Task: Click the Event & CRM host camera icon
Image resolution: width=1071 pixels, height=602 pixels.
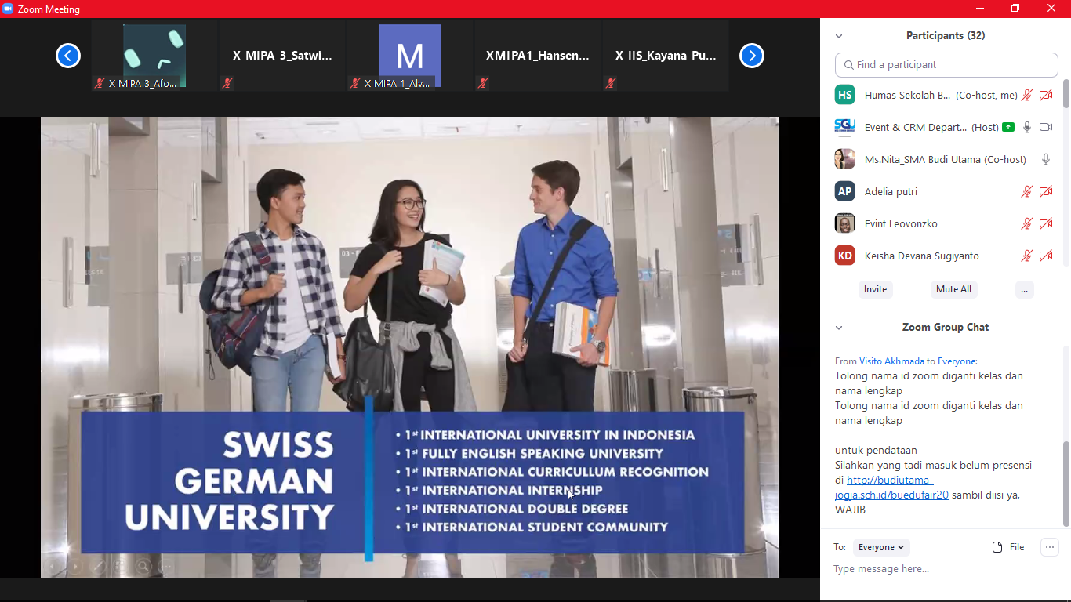Action: 1045,127
